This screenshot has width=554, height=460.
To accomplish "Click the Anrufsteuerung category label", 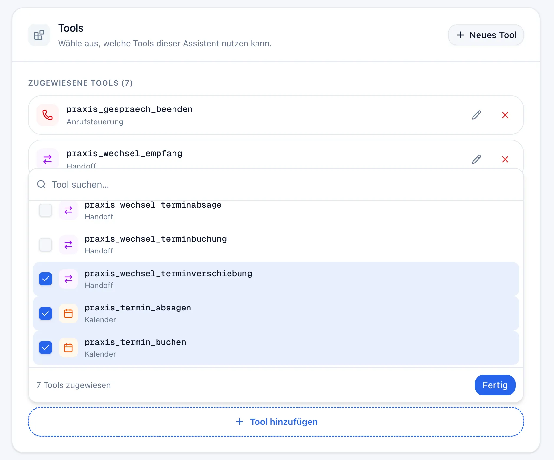I will coord(95,122).
